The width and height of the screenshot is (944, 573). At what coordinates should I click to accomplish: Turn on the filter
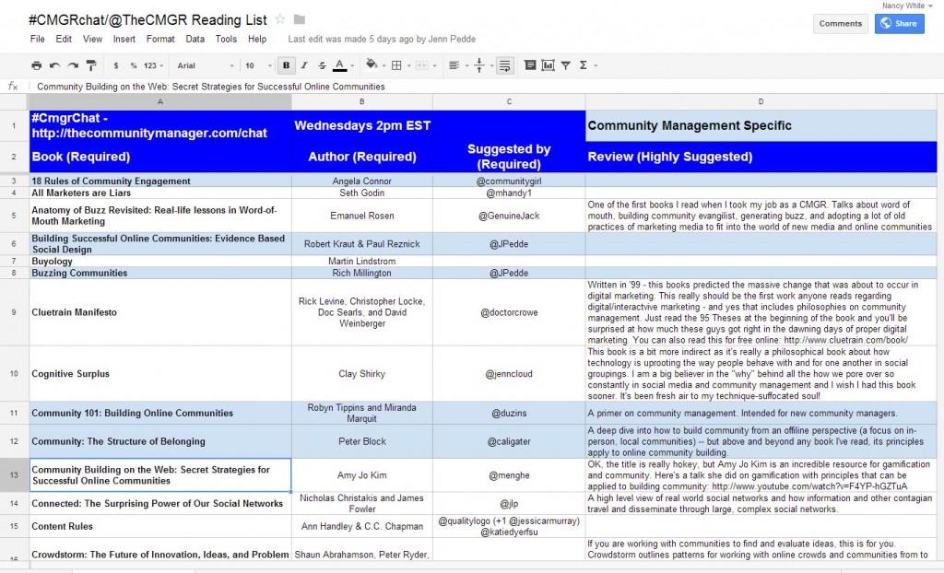(566, 65)
